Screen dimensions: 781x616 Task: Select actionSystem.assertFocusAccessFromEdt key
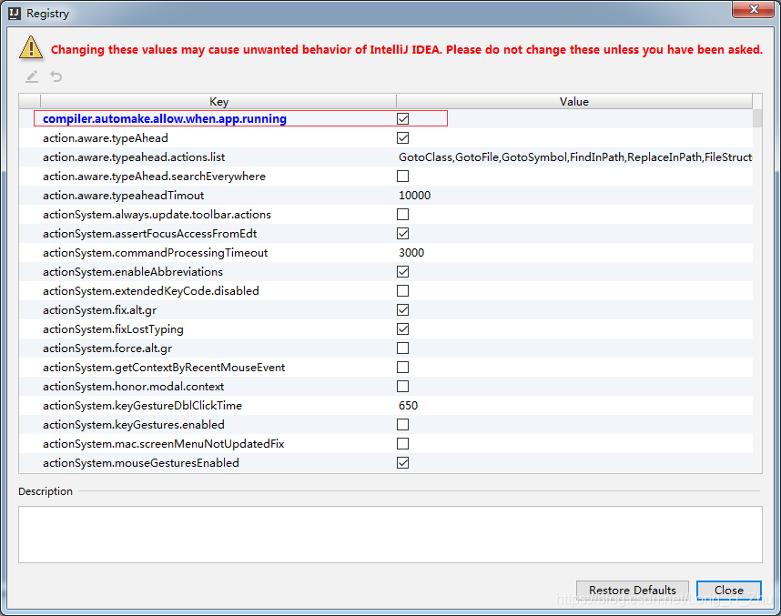(149, 234)
